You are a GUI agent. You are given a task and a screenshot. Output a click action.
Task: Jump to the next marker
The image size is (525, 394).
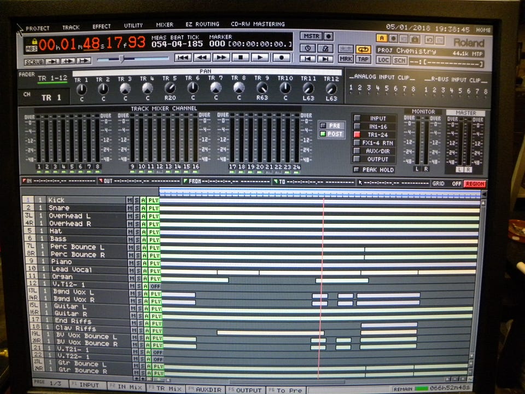pos(325,59)
